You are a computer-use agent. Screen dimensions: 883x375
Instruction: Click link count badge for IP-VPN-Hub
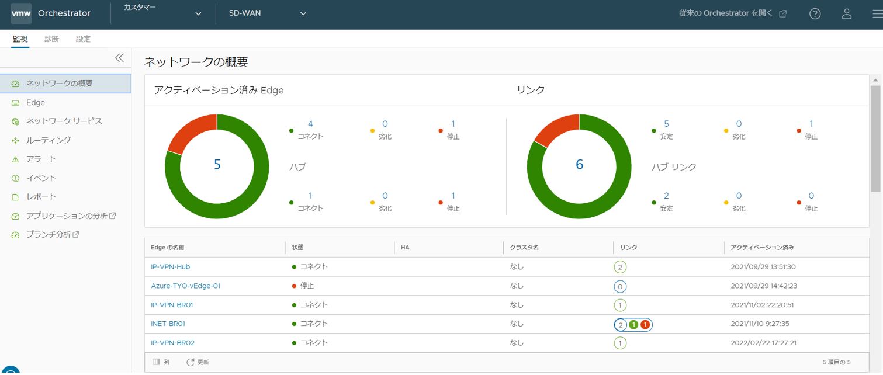pos(620,267)
